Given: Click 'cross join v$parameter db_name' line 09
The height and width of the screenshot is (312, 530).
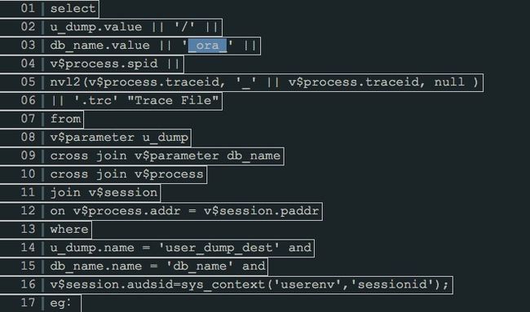Looking at the screenshot, I should tap(166, 156).
